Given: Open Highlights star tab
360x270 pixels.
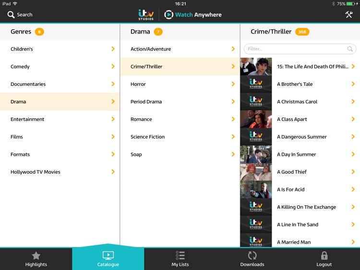Looking at the screenshot, I should click(36, 259).
